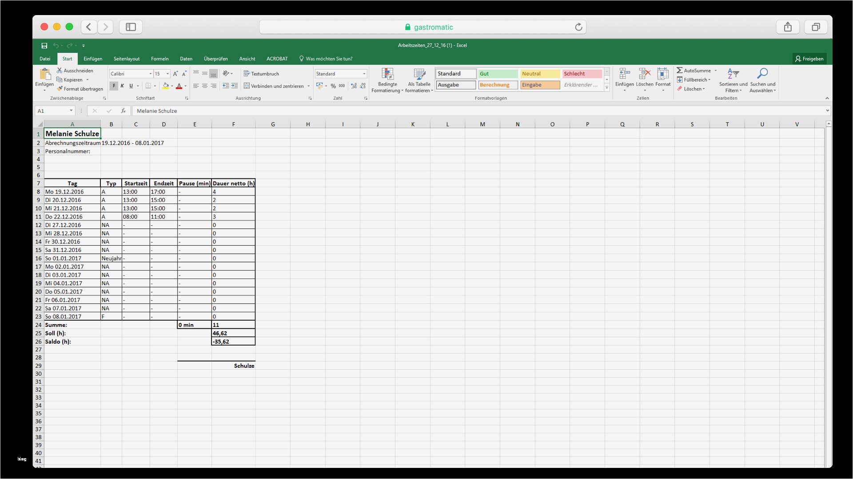Screen dimensions: 853x479
Task: Toggle underline formatting
Action: click(x=131, y=86)
